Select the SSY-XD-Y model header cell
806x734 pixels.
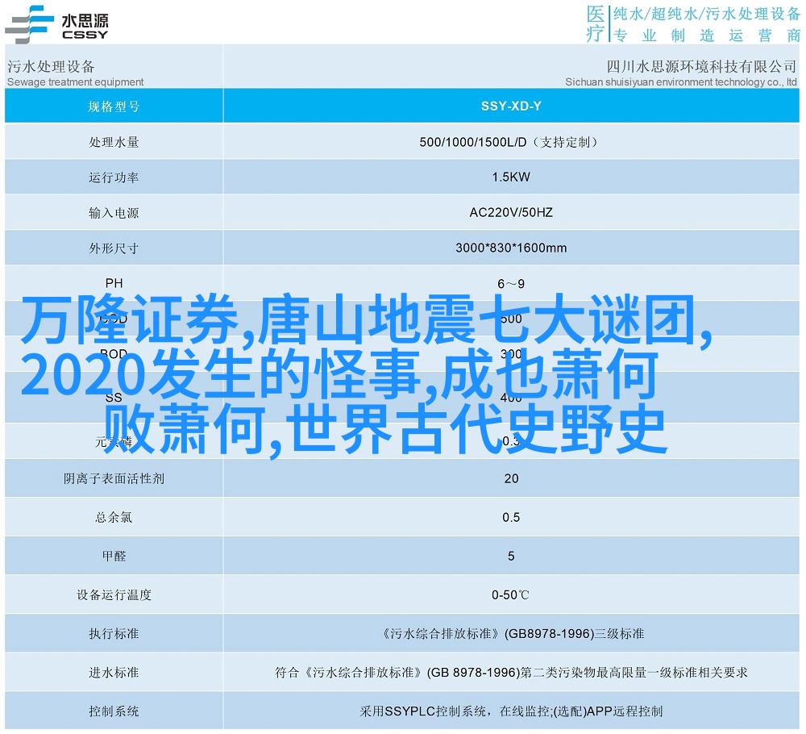click(512, 106)
